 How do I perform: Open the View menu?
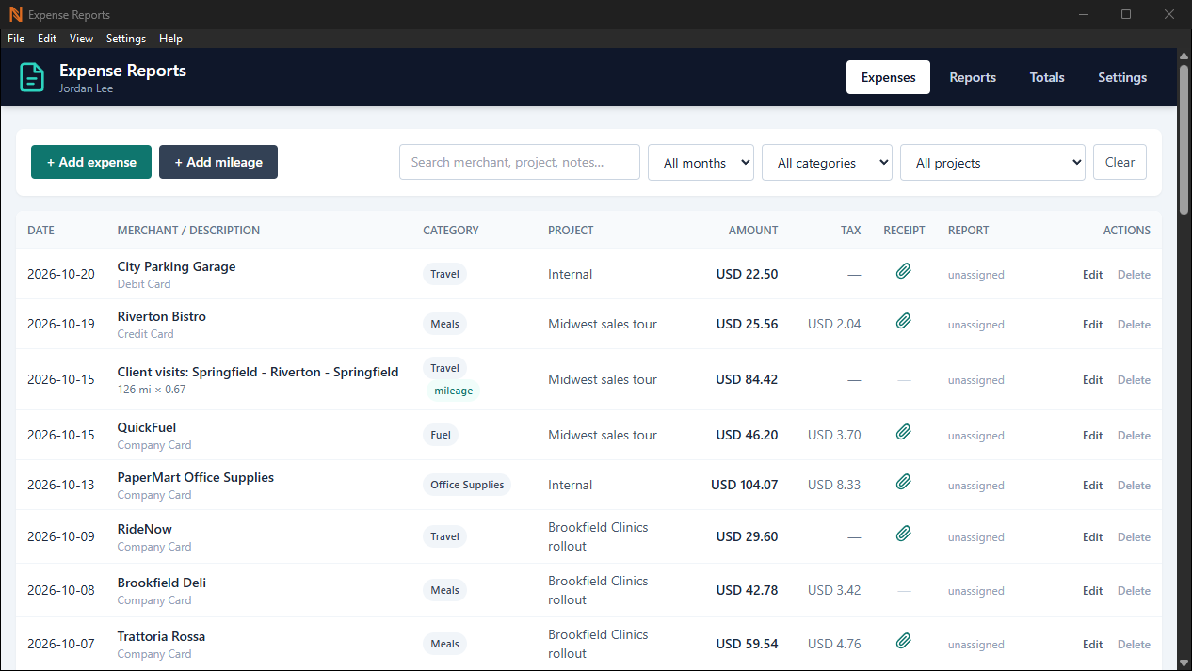(81, 39)
